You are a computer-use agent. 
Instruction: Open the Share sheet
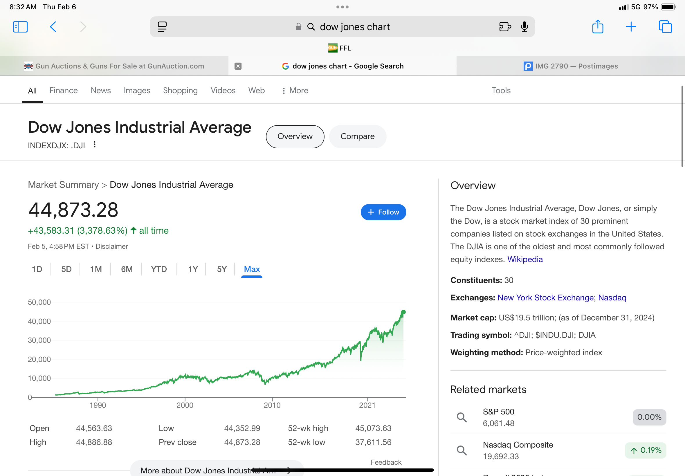coord(598,26)
